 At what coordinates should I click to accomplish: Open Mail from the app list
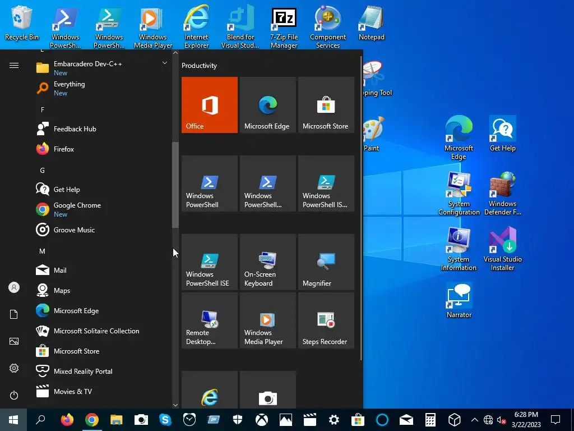tap(102, 270)
